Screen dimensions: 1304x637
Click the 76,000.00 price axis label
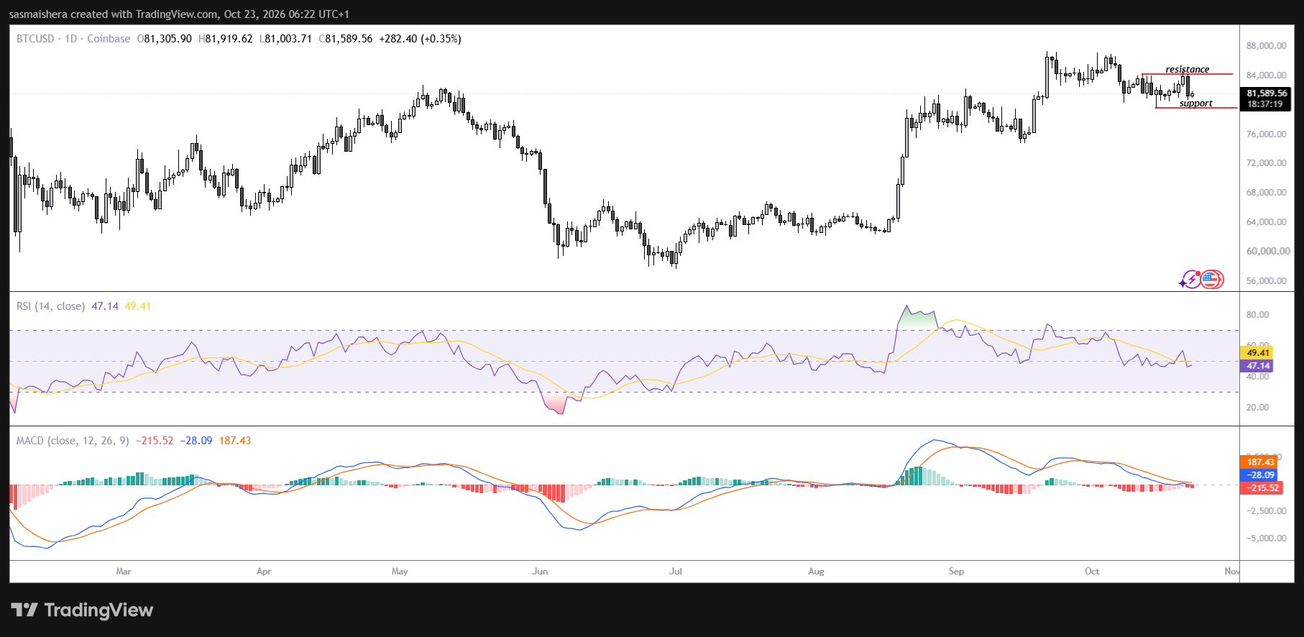click(1267, 134)
